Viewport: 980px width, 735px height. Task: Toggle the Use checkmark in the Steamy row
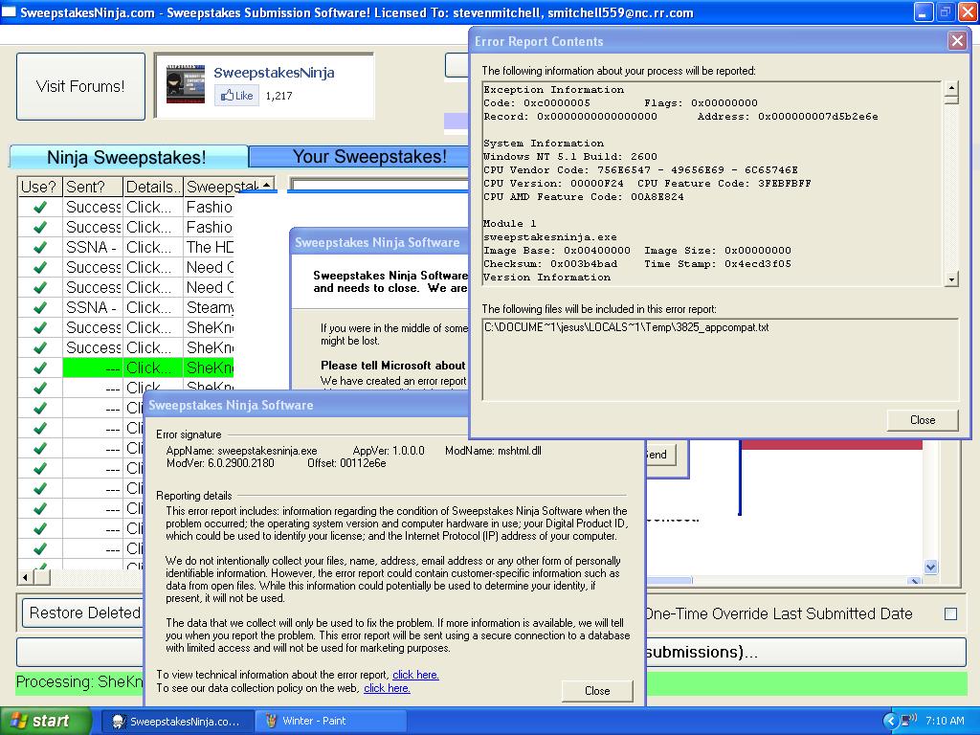pos(40,307)
